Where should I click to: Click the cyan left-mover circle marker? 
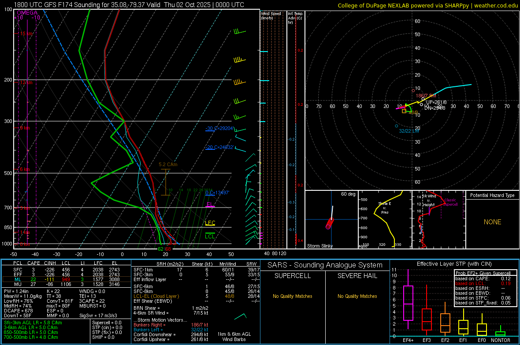pyautogui.click(x=397, y=126)
